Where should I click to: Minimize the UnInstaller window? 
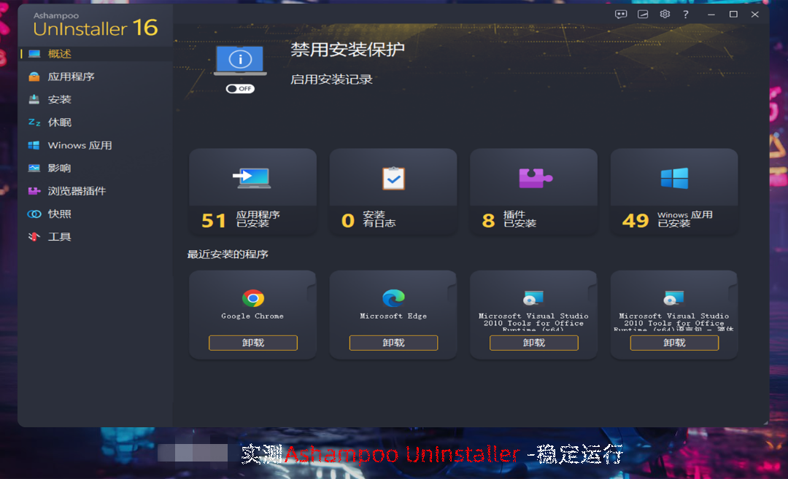point(711,15)
